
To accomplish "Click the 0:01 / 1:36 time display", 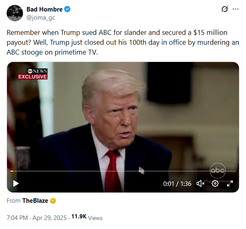I will pos(177,183).
